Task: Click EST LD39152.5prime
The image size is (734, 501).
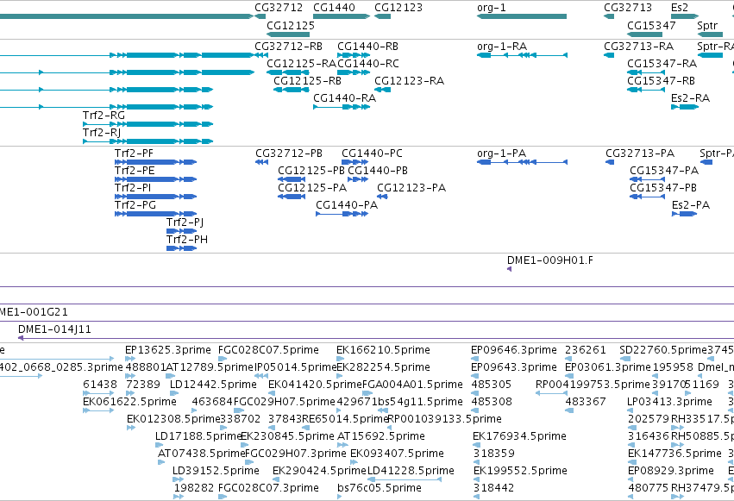Action: pyautogui.click(x=178, y=479)
